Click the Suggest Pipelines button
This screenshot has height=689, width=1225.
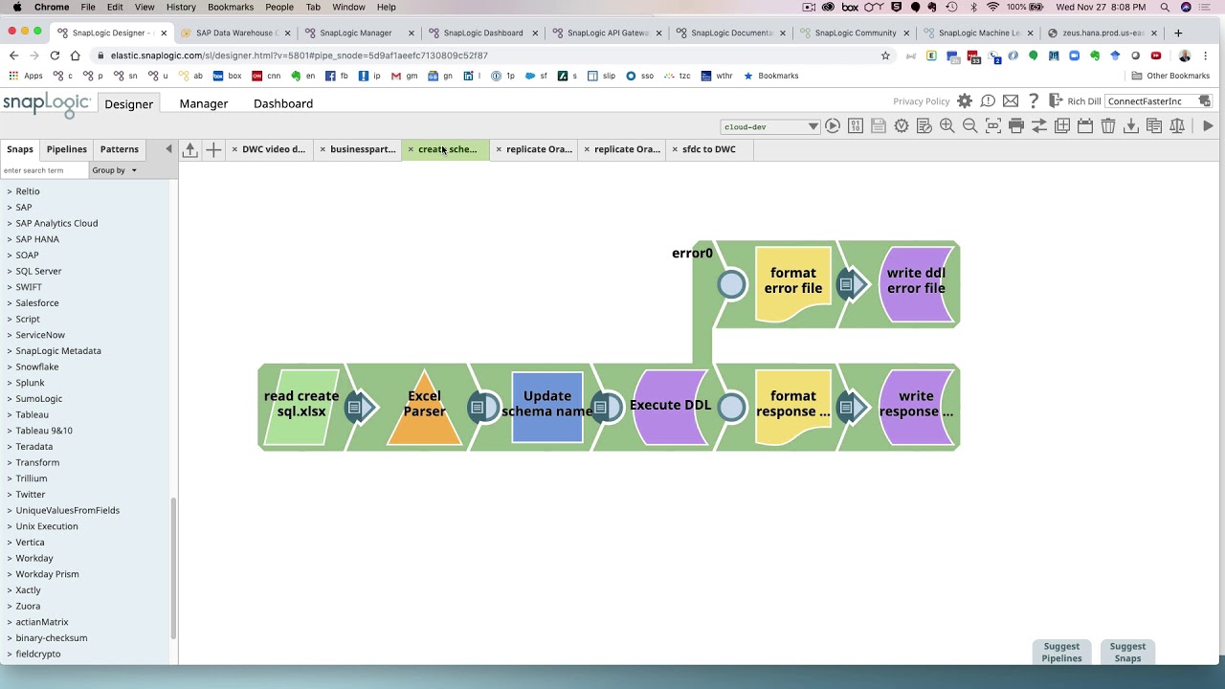tap(1061, 652)
